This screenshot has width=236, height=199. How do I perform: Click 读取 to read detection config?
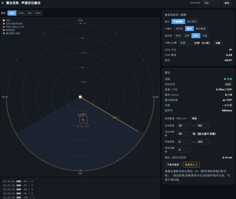(194, 119)
